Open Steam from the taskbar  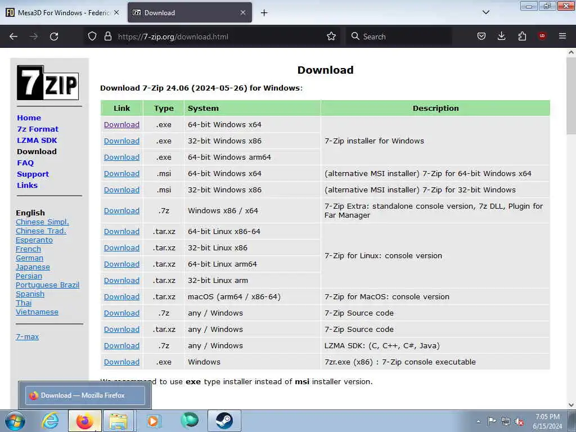[224, 421]
